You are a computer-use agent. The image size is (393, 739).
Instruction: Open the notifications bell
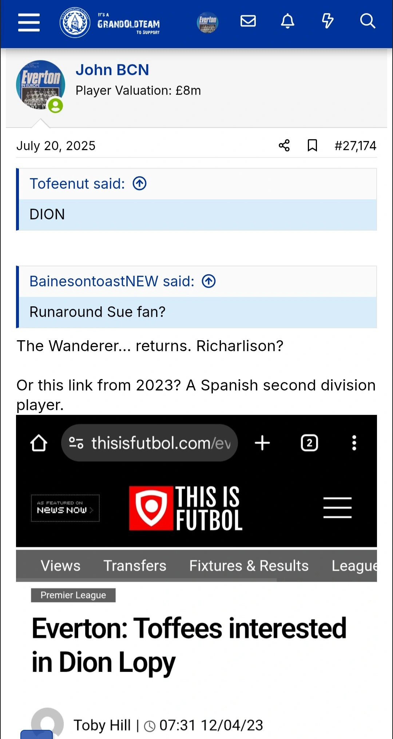click(x=287, y=21)
